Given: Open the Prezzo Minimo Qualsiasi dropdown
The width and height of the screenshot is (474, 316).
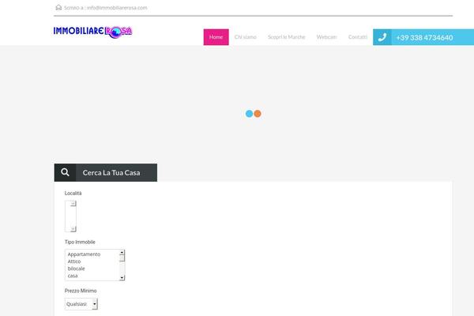Looking at the screenshot, I should click(x=81, y=304).
